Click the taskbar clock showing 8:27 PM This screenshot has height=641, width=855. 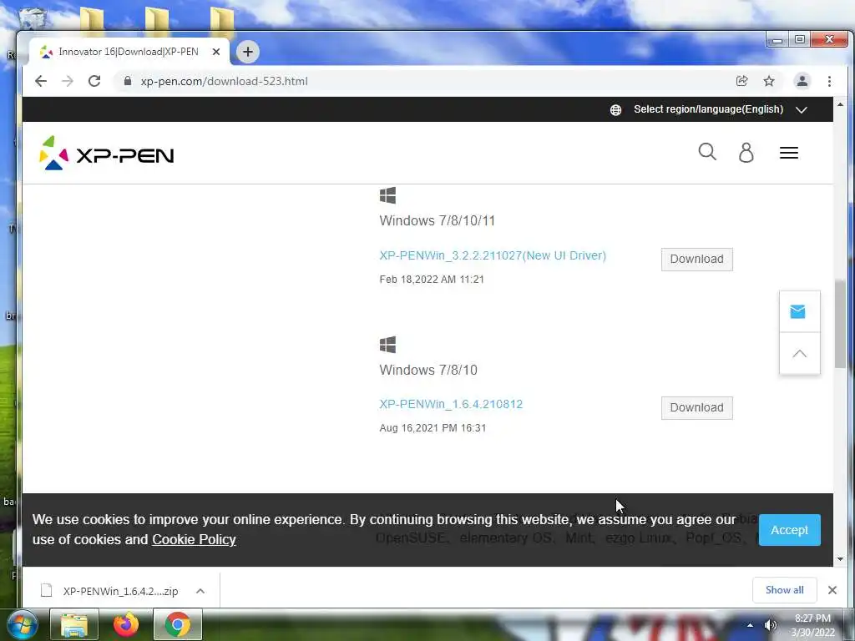(x=812, y=625)
